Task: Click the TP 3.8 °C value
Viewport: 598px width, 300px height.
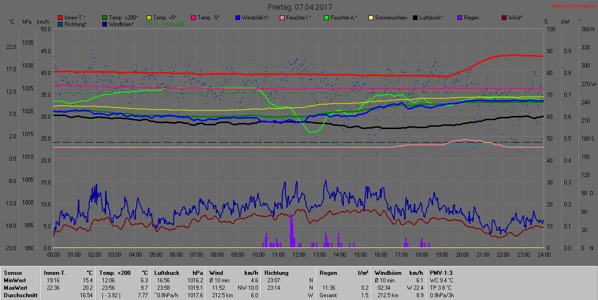Action: [x=441, y=287]
